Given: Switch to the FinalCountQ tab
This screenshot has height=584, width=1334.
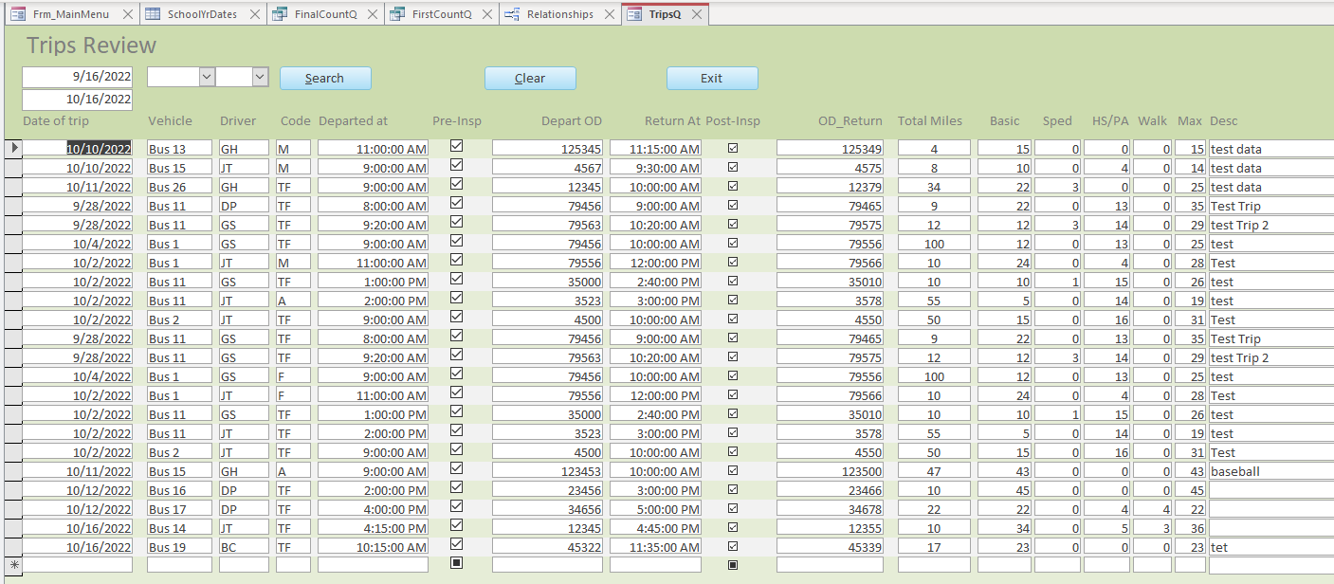Looking at the screenshot, I should (325, 14).
